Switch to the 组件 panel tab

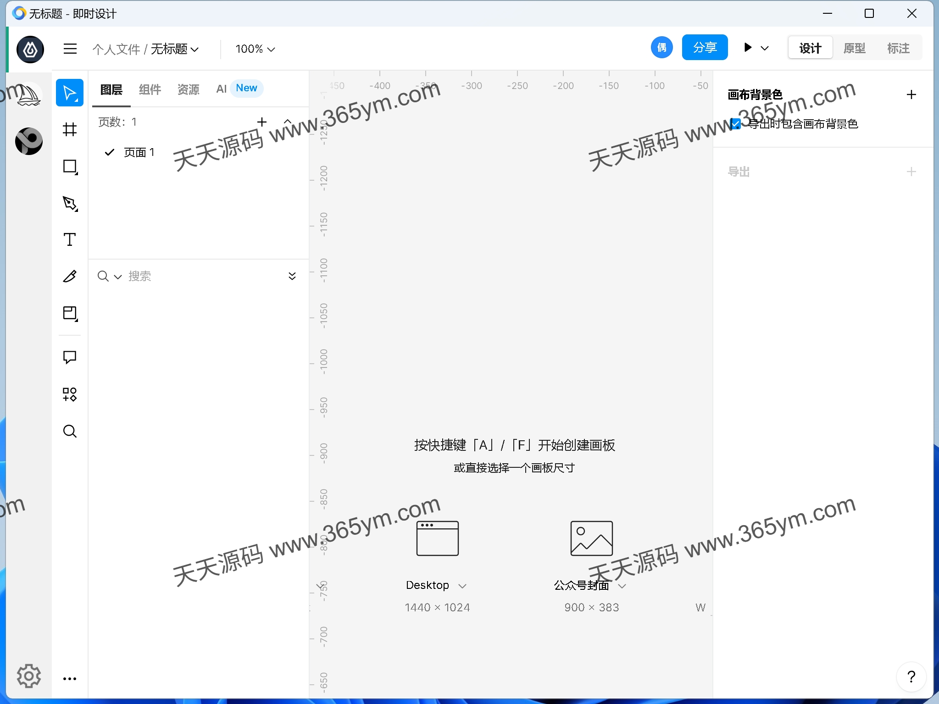150,89
